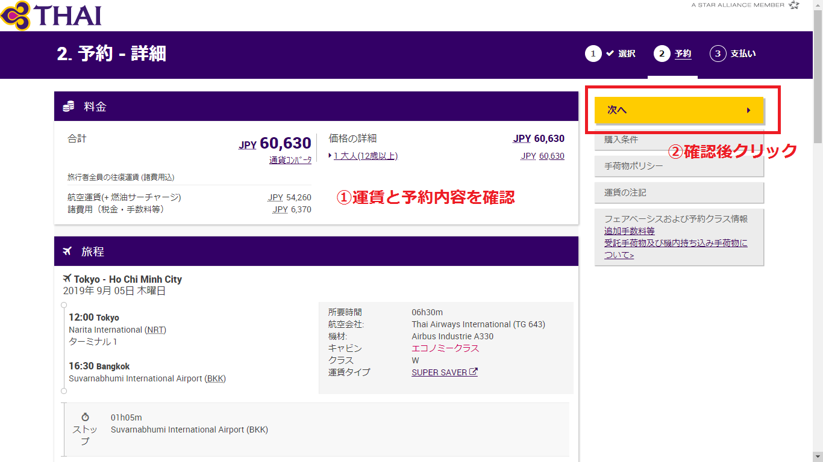Click the arrow on the 次へ button
The height and width of the screenshot is (462, 823).
tap(748, 111)
